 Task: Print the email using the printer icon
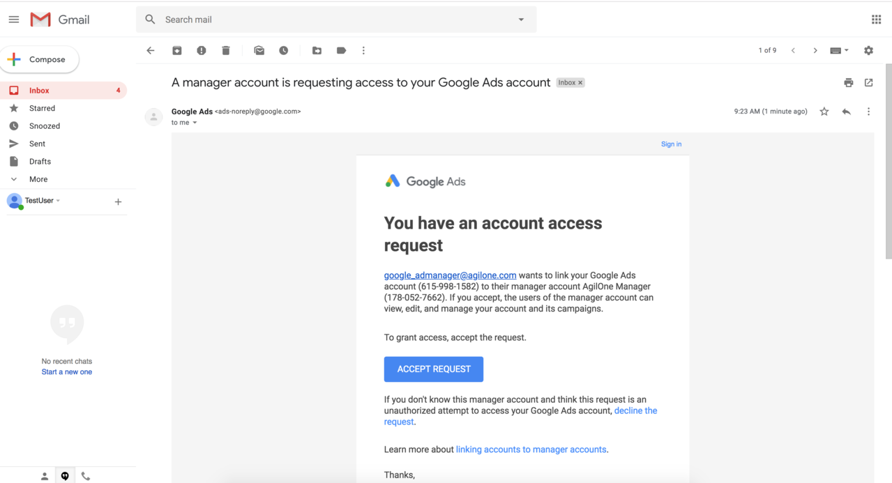[x=848, y=83]
